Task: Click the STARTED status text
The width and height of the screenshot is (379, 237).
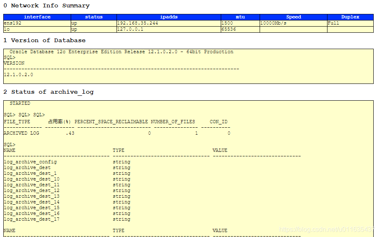Action: [20, 104]
